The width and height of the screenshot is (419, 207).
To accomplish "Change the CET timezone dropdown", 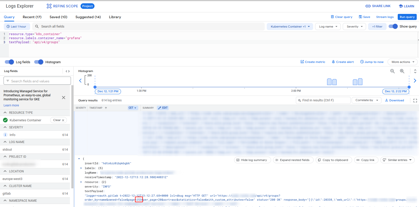I will pyautogui.click(x=133, y=108).
